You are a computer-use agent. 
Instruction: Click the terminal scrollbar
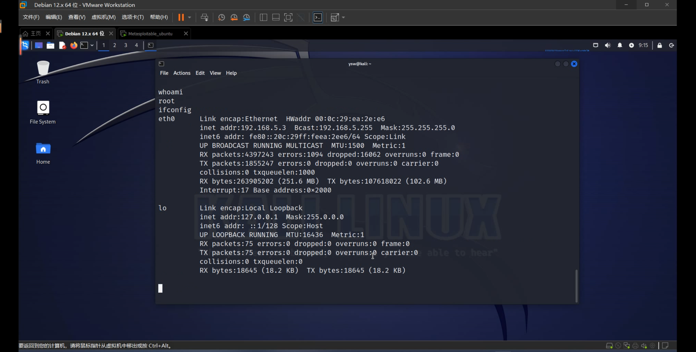(x=576, y=285)
